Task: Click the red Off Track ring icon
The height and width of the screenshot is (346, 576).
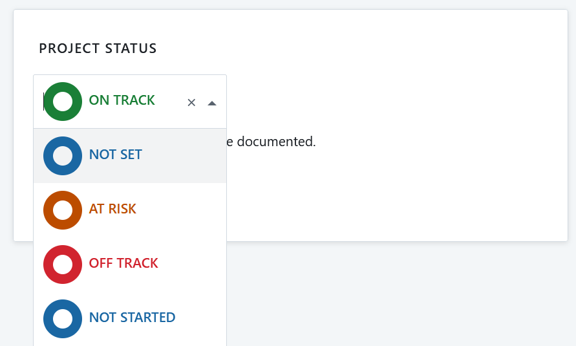Action: click(63, 265)
